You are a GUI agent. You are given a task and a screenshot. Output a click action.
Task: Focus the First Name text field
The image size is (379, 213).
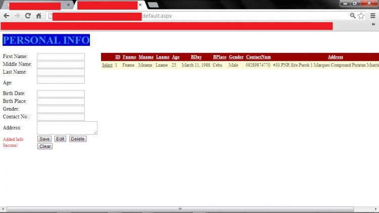pyautogui.click(x=61, y=57)
